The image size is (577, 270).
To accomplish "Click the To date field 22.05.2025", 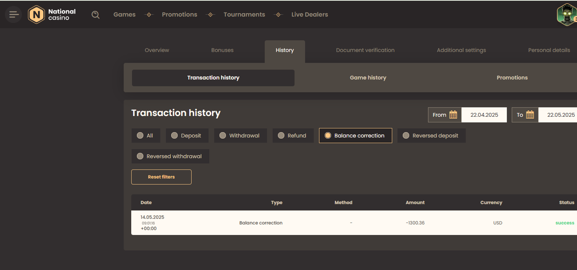I will (x=560, y=115).
